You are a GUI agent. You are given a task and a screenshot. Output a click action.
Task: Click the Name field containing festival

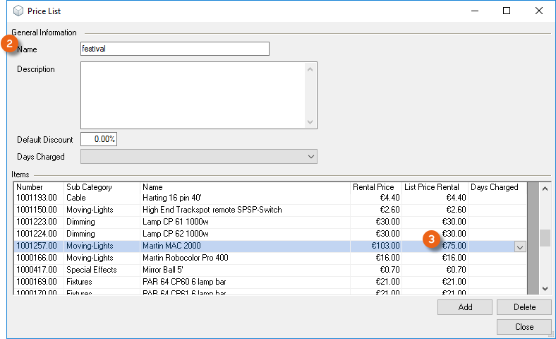[175, 49]
